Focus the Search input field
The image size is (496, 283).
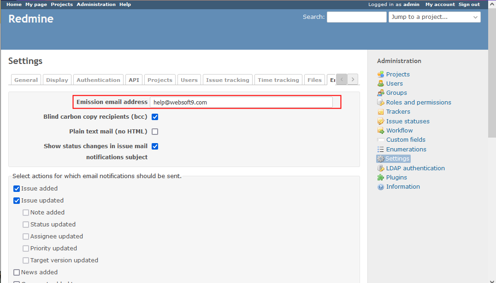(356, 17)
